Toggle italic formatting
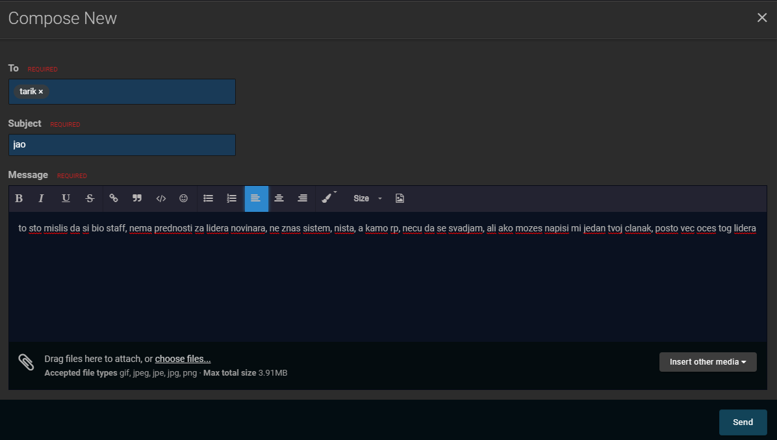The width and height of the screenshot is (777, 440). pos(42,199)
